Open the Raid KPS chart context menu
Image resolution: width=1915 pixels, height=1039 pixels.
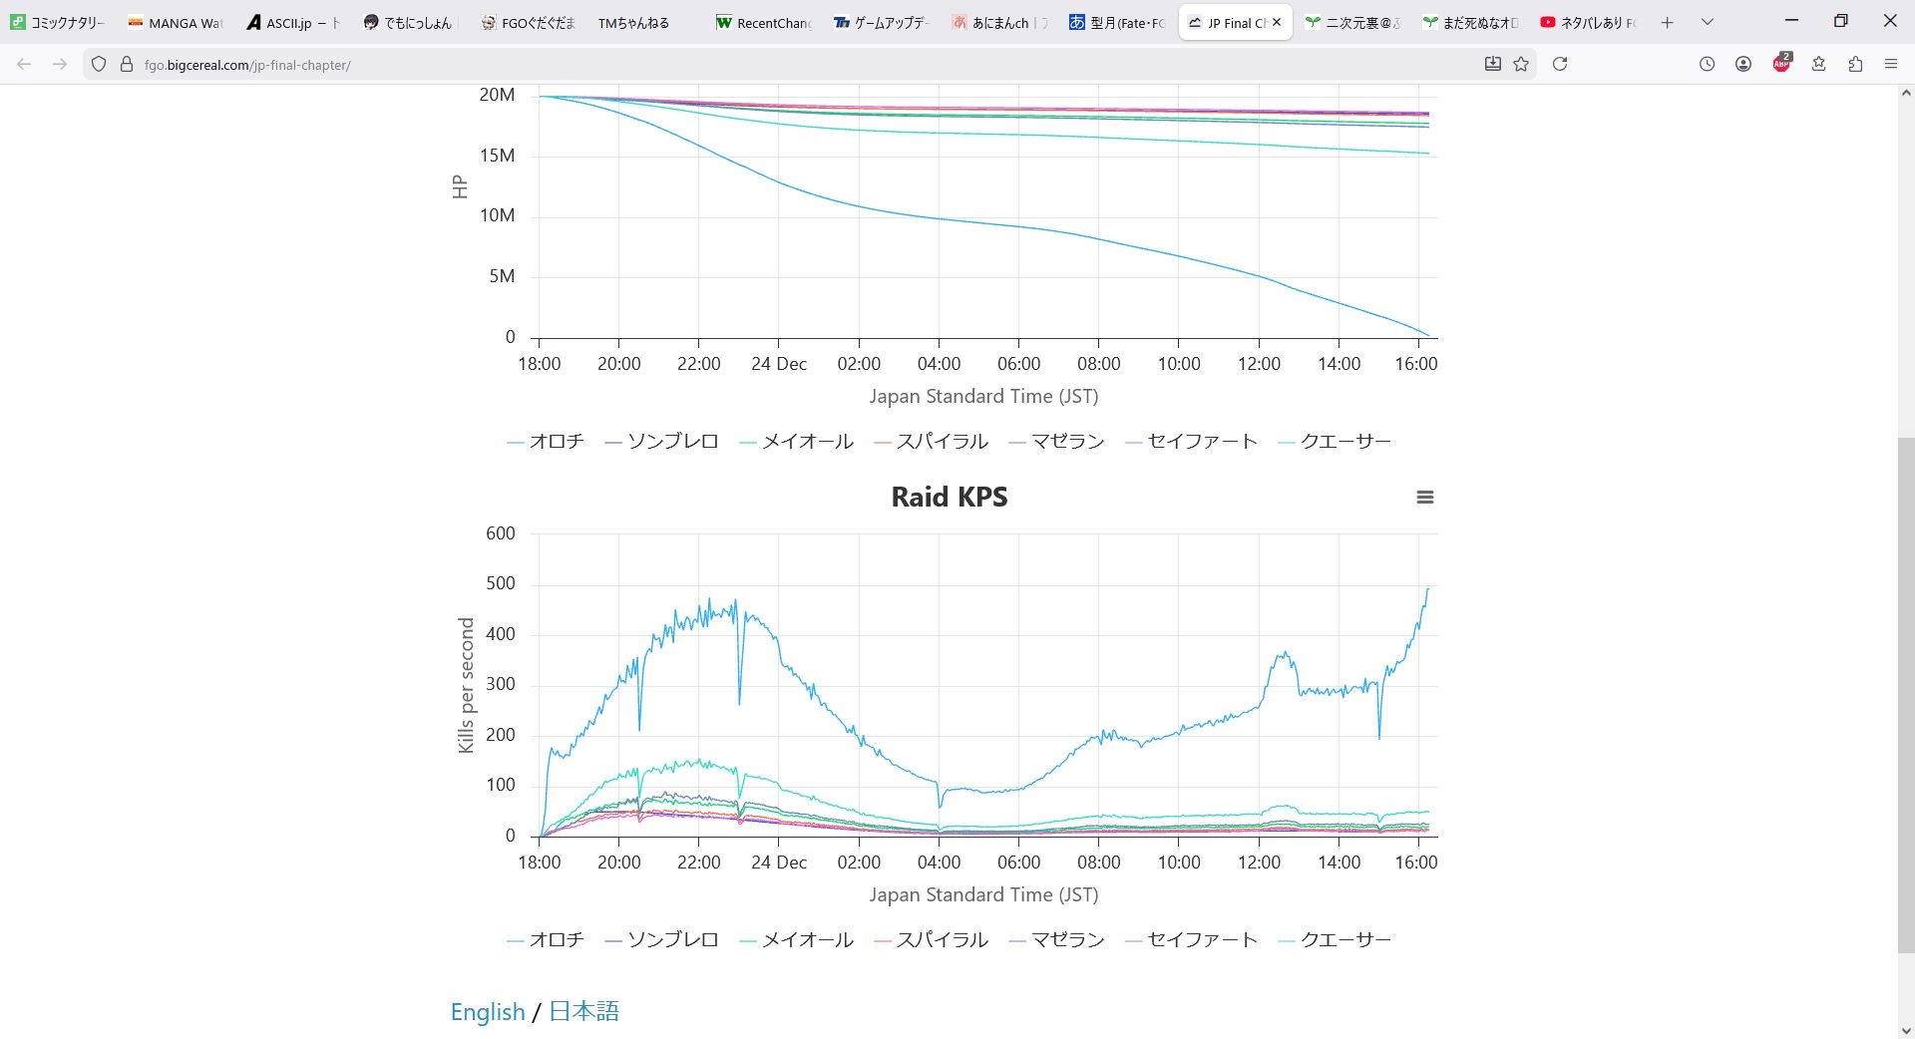click(1424, 498)
